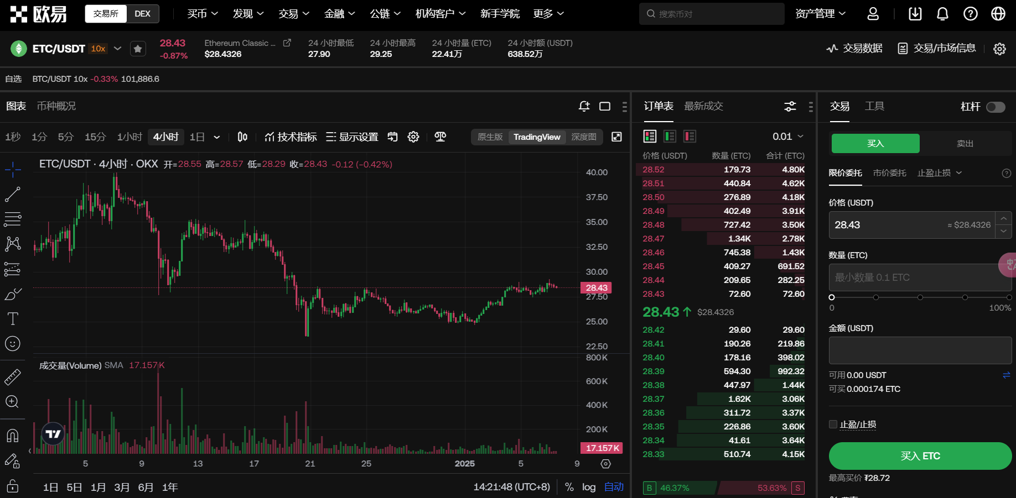
Task: Click the 100% mark on amount slider
Action: tap(1009, 297)
